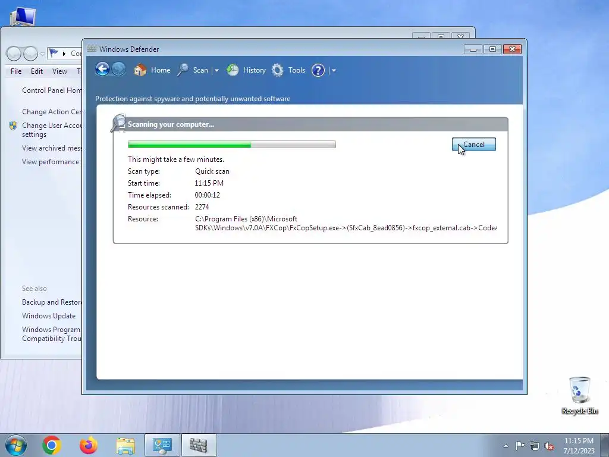Open the Windows Start menu
Image resolution: width=609 pixels, height=457 pixels.
(x=16, y=445)
